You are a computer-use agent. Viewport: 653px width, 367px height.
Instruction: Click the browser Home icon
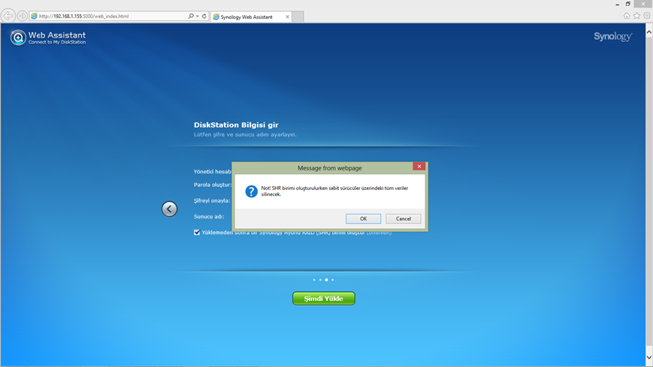pyautogui.click(x=627, y=16)
